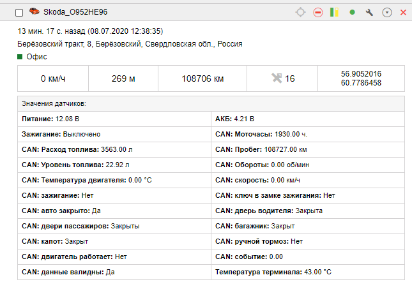Image resolution: width=412 pixels, height=282 pixels.
Task: Click the yellow-green bars icon
Action: point(334,13)
